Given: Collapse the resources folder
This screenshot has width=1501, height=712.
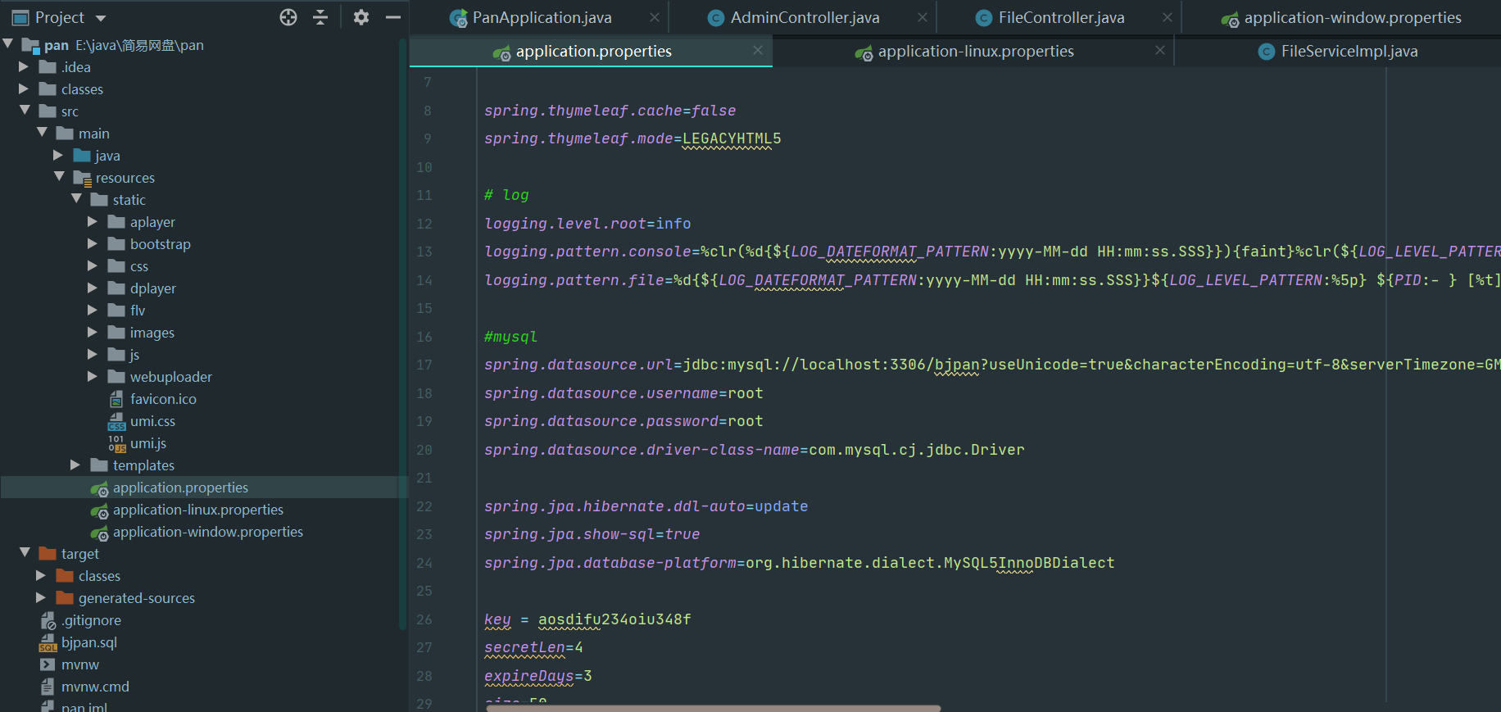Looking at the screenshot, I should pos(59,177).
